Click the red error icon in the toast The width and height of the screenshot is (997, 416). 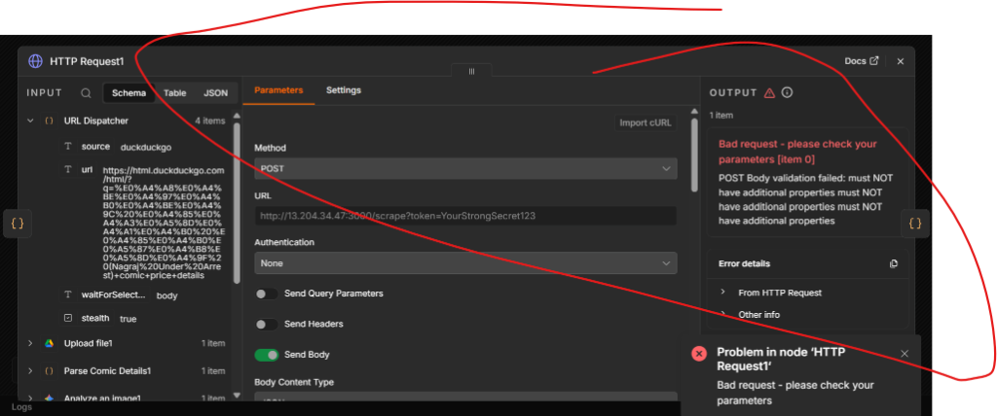pyautogui.click(x=699, y=354)
